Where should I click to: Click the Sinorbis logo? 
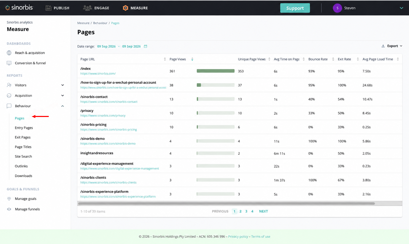tap(19, 8)
